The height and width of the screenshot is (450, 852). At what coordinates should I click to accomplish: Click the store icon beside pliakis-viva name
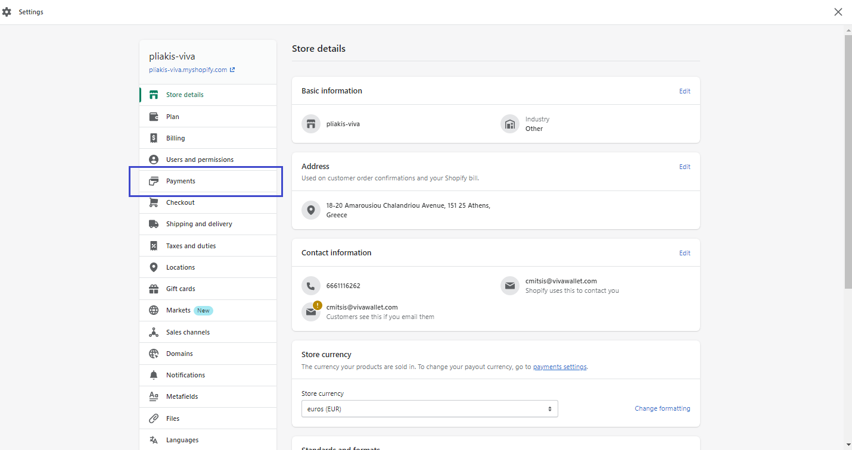click(x=310, y=124)
